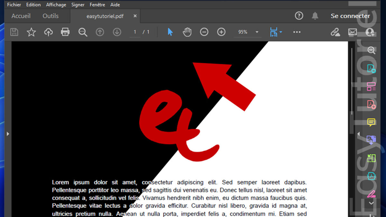Activate the arrow selection tool
Image resolution: width=386 pixels, height=217 pixels.
pyautogui.click(x=170, y=32)
